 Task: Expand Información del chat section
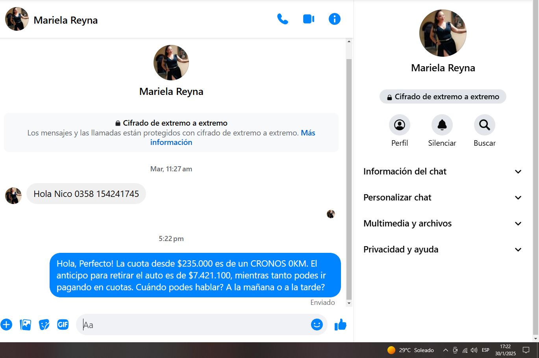(x=443, y=171)
